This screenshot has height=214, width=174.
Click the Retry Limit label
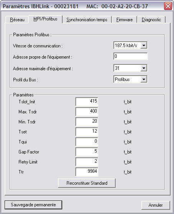[28, 162]
